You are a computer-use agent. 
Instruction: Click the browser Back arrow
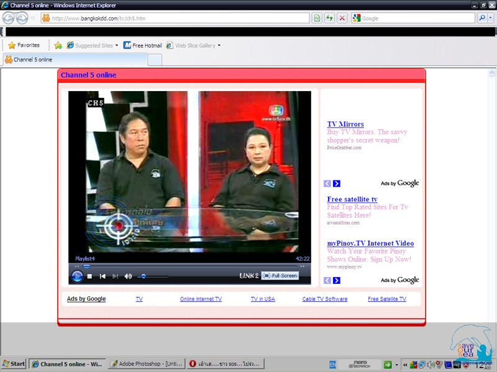tap(9, 18)
